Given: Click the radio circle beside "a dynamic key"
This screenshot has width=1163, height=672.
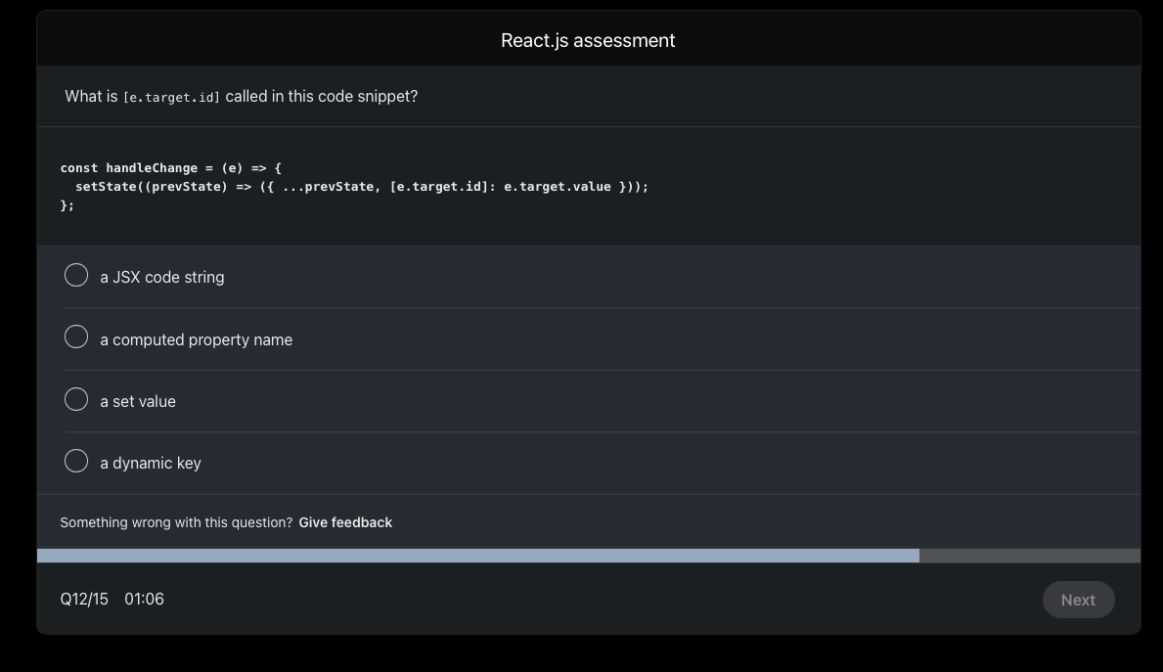Looking at the screenshot, I should pyautogui.click(x=76, y=461).
